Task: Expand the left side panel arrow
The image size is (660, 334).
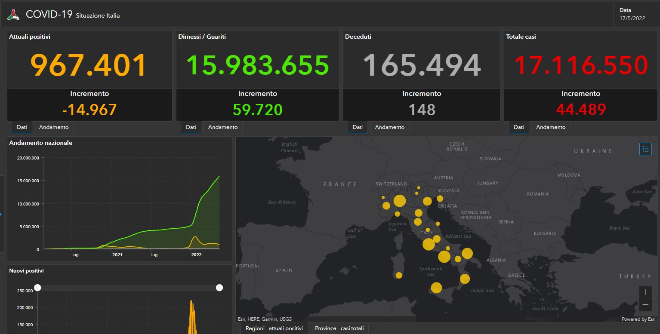Action: tap(1, 214)
